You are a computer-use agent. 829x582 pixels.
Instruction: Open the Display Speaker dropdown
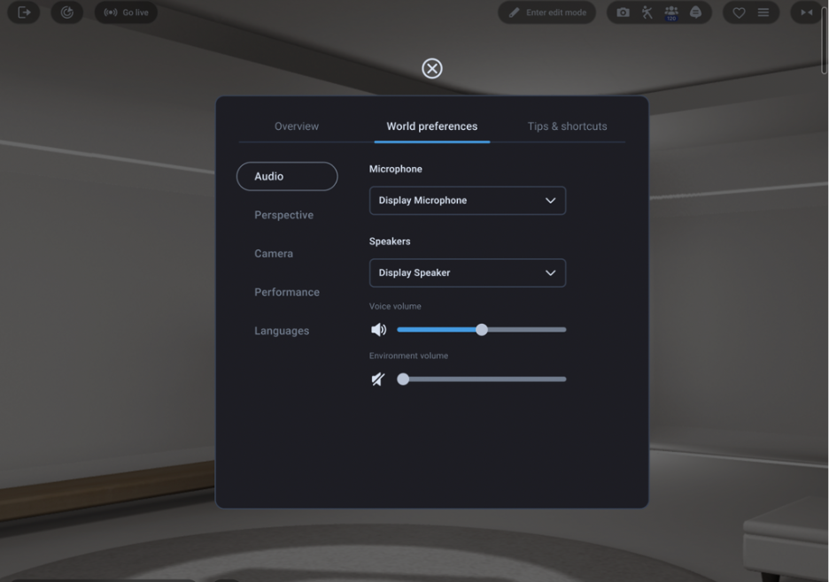point(467,272)
